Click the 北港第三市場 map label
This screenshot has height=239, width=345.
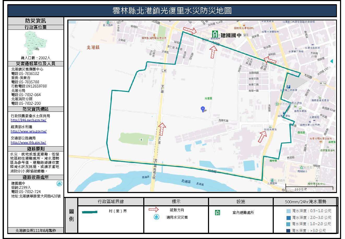pyautogui.click(x=296, y=52)
